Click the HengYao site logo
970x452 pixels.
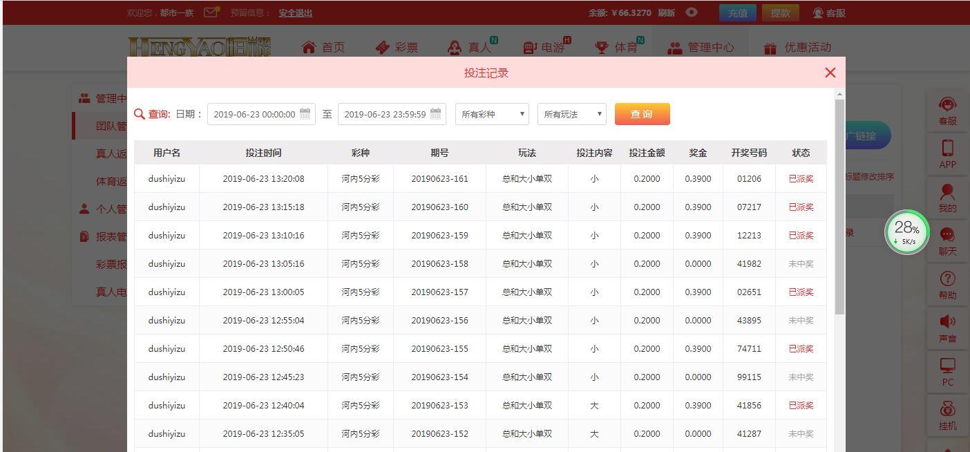(200, 46)
